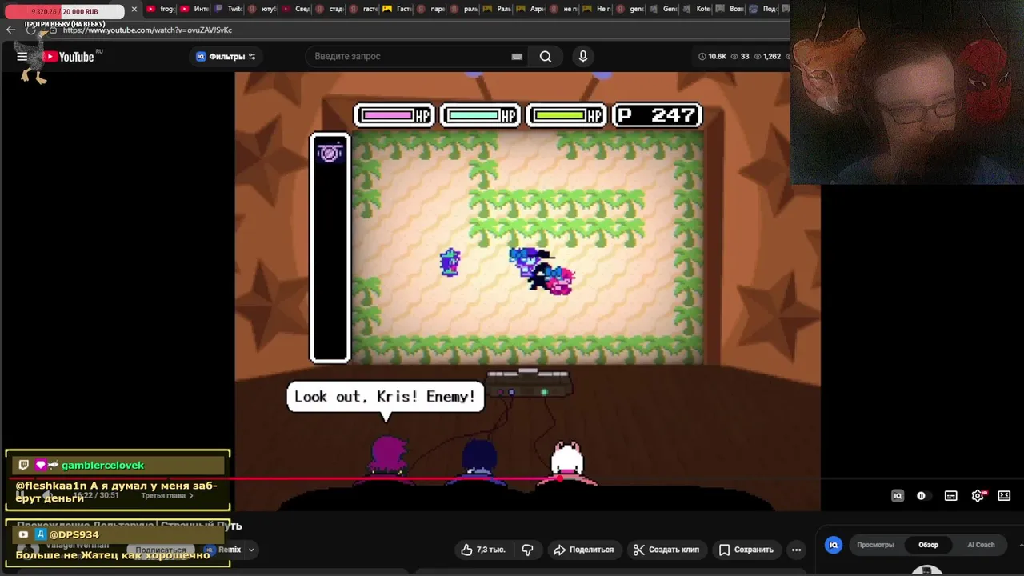The height and width of the screenshot is (576, 1024).
Task: Open the player settings gear
Action: click(978, 496)
